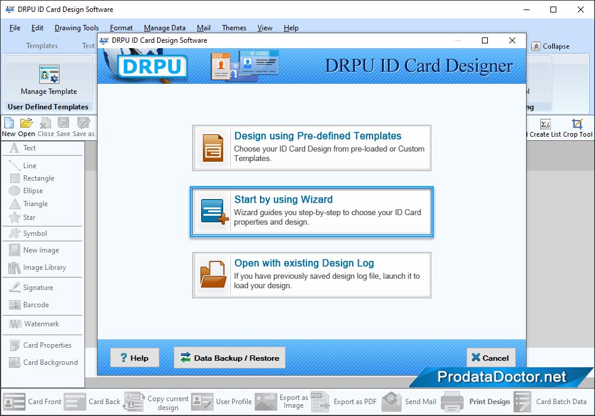Maximize the DRPU dialog window
The height and width of the screenshot is (416, 595).
point(484,40)
